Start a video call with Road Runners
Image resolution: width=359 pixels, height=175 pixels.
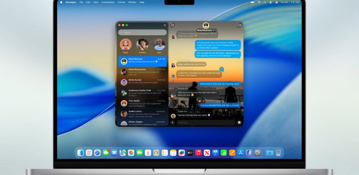pyautogui.click(x=239, y=25)
